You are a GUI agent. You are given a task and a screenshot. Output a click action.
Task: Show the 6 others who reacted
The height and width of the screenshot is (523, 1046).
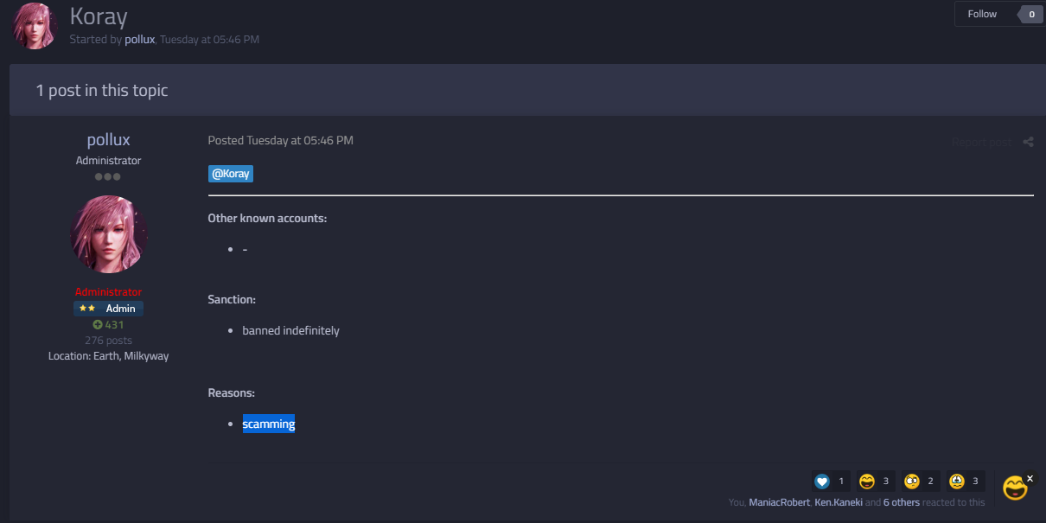[902, 502]
